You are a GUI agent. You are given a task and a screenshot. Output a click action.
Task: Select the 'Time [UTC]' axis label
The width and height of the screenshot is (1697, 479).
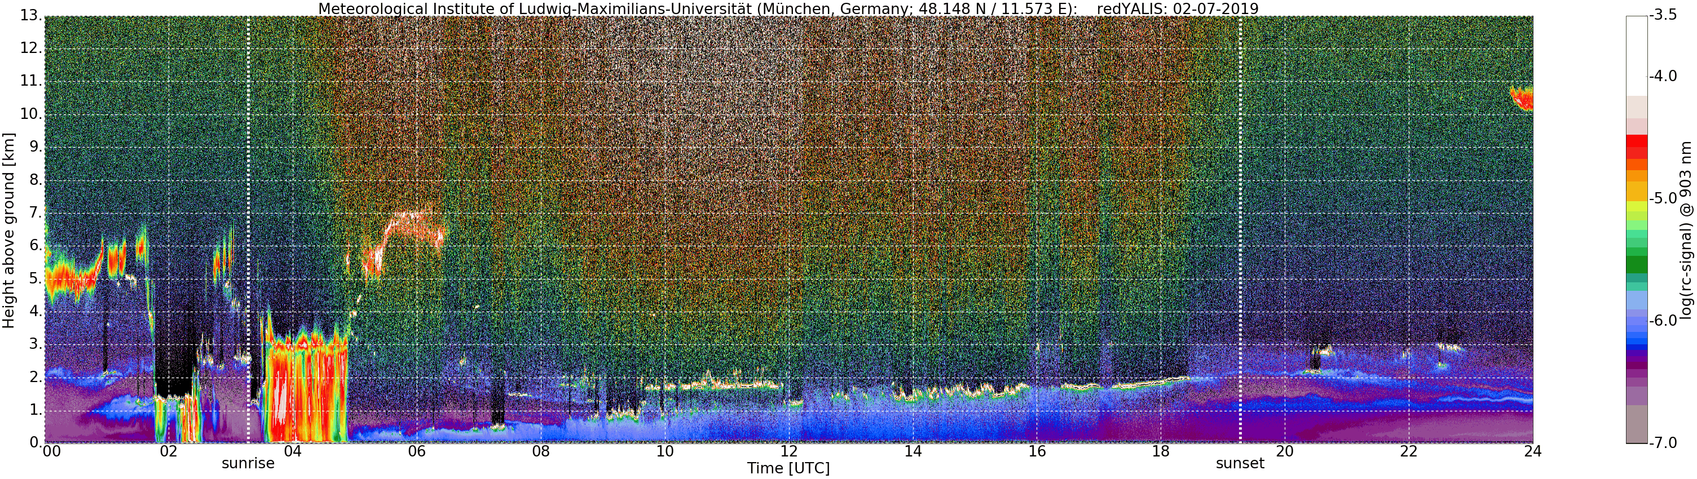click(788, 468)
